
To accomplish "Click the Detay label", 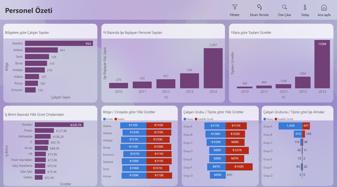I will [305, 15].
